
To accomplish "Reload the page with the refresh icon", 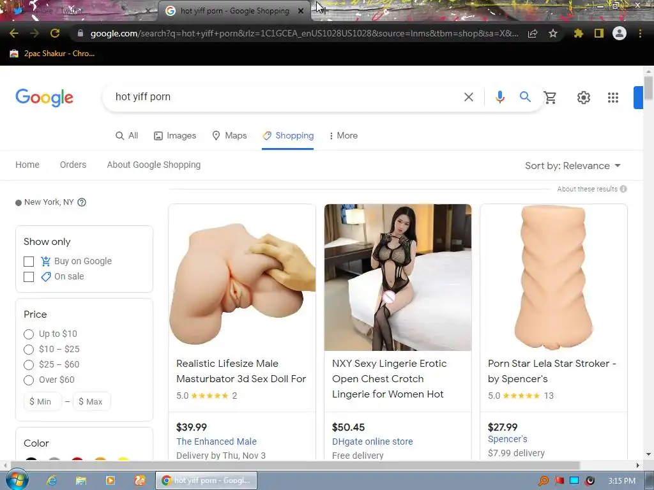I will pyautogui.click(x=55, y=33).
